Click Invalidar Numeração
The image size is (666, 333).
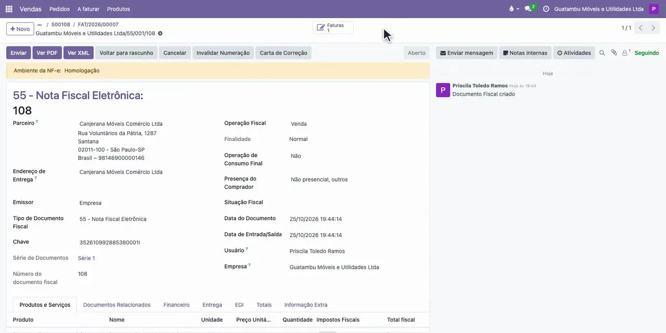tap(223, 53)
